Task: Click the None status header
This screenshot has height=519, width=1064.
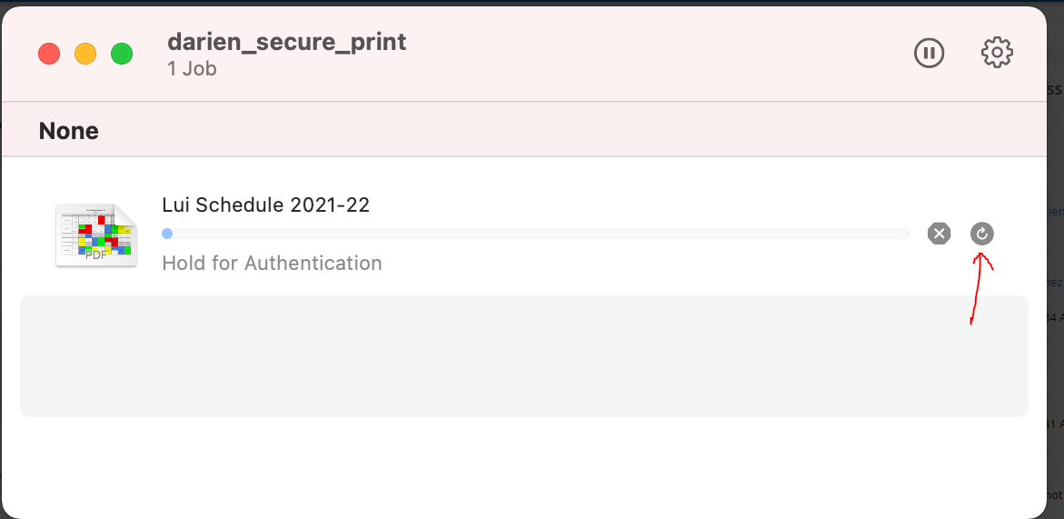Action: coord(68,131)
